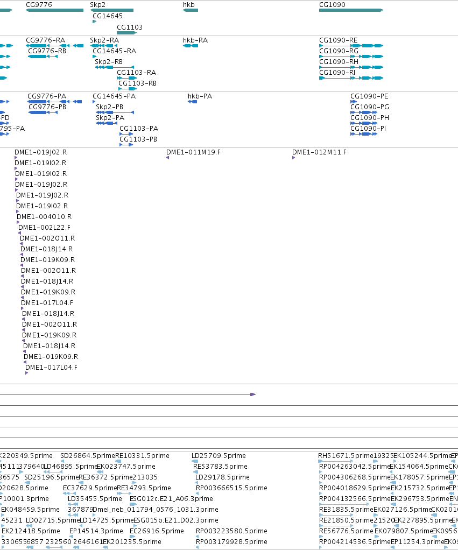Click the hkb gene name
Screen dimensions: 458x550
pyautogui.click(x=189, y=4)
